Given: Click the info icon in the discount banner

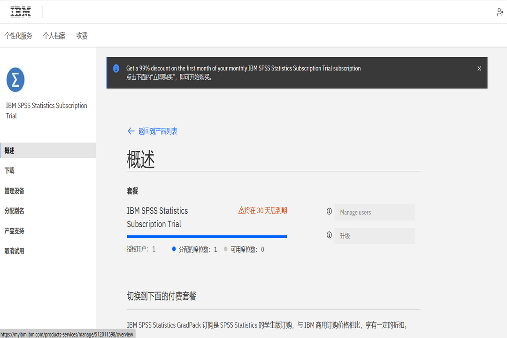Looking at the screenshot, I should tap(116, 69).
